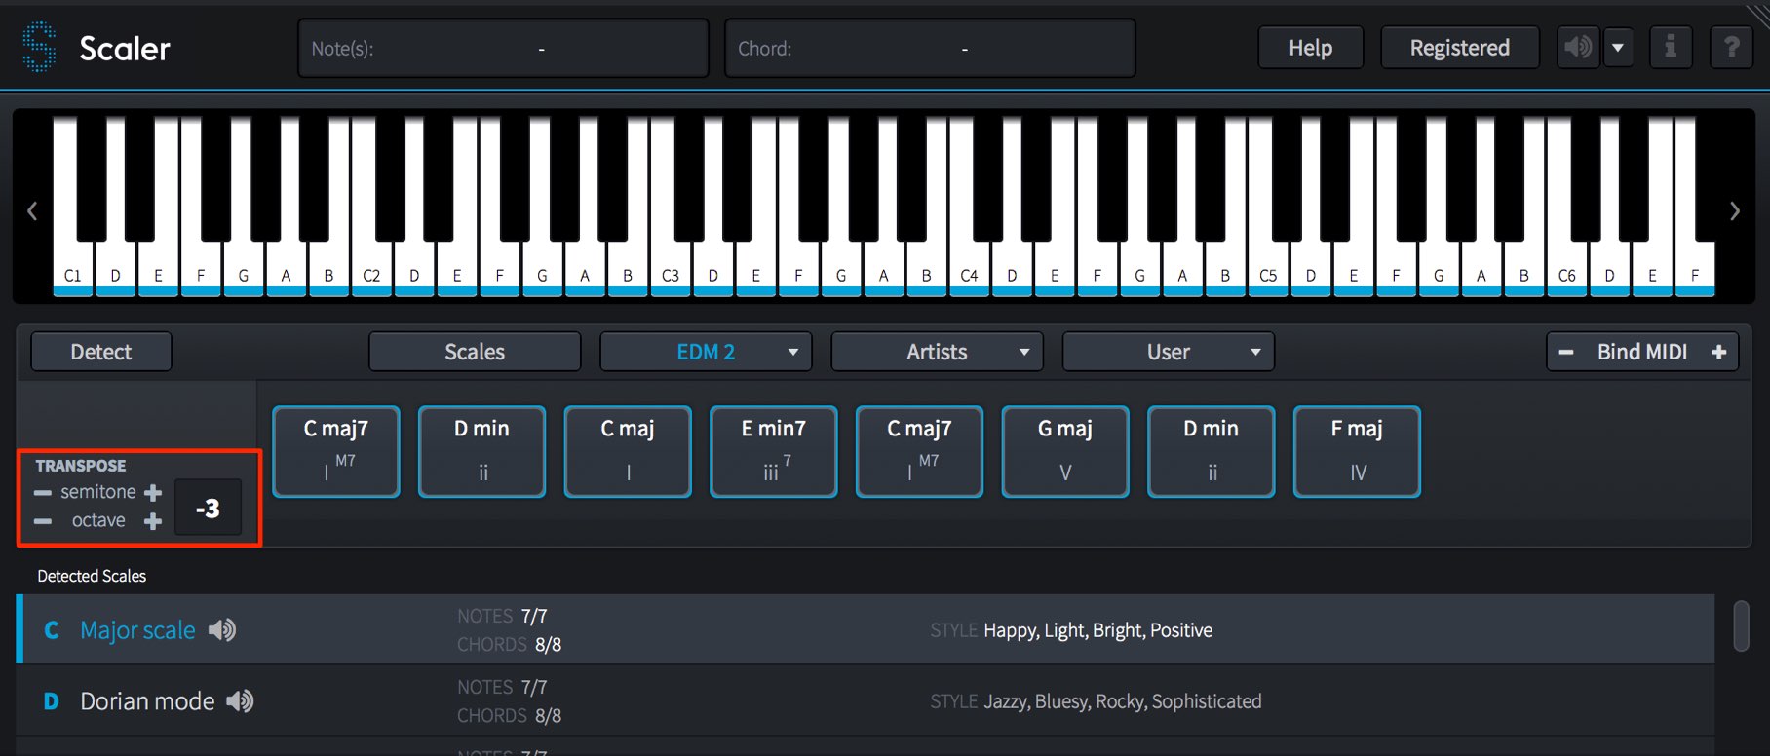This screenshot has height=756, width=1770.
Task: Click the Registered button
Action: coord(1459,48)
